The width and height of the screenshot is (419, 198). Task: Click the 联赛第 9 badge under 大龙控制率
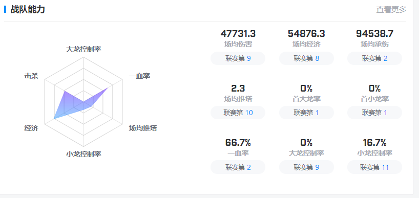point(306,167)
